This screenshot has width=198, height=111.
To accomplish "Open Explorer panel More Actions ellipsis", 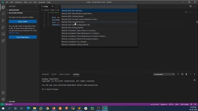I will [36, 6].
